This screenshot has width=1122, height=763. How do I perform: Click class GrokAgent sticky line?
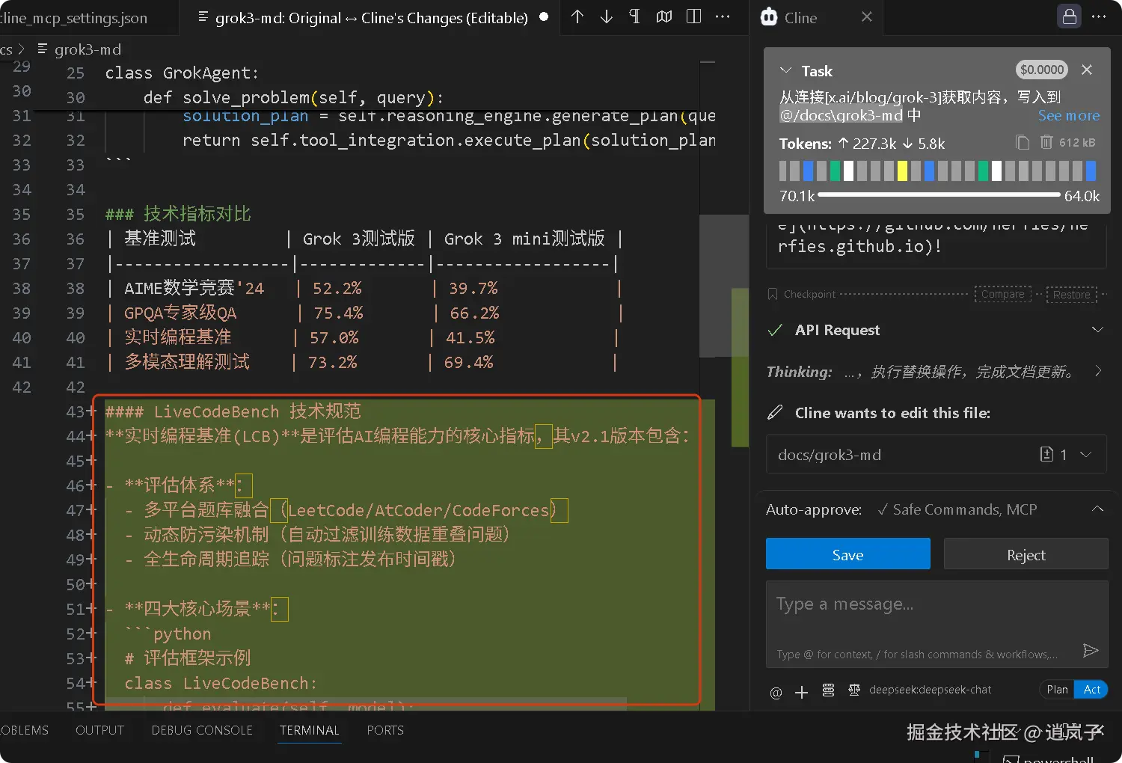click(182, 73)
